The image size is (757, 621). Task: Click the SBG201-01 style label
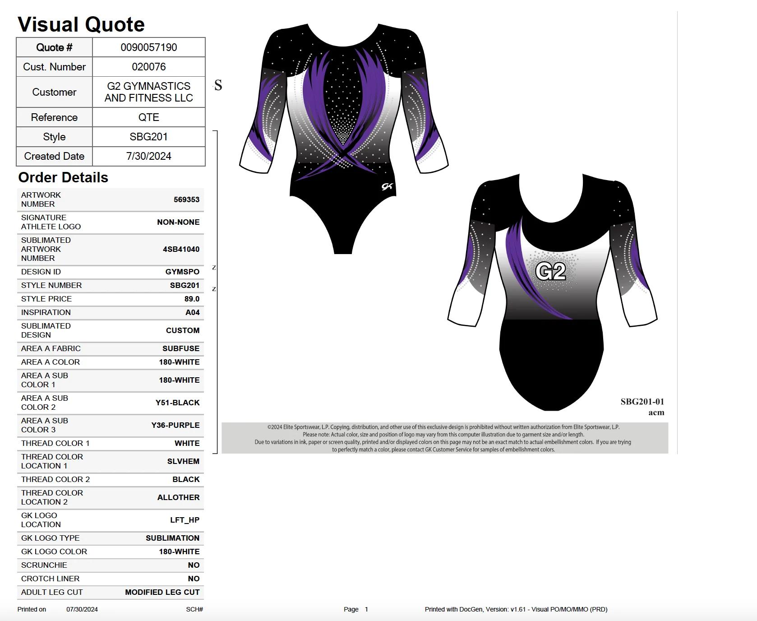point(642,402)
